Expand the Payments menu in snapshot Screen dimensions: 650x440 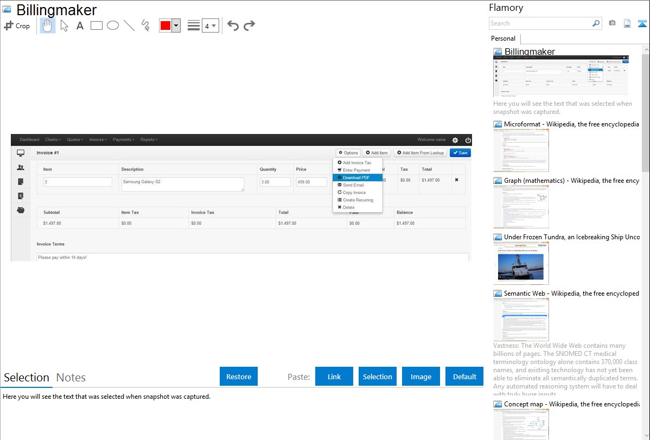click(x=124, y=140)
